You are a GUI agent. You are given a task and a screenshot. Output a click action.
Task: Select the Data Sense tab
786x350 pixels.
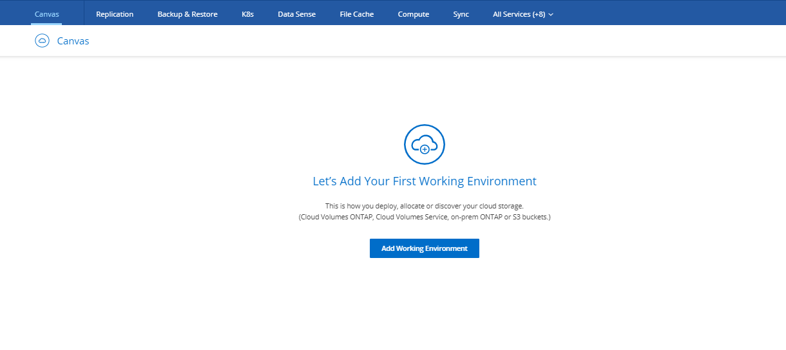(296, 14)
